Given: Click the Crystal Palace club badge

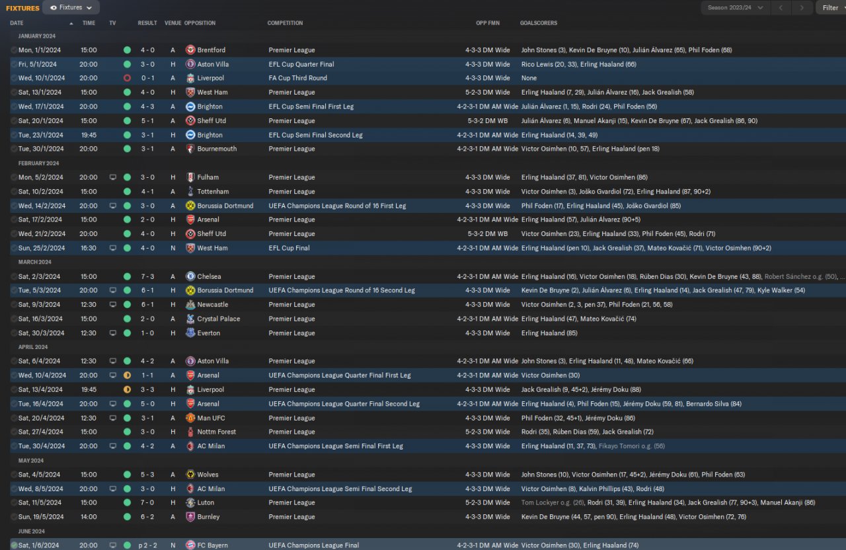Looking at the screenshot, I should 190,319.
